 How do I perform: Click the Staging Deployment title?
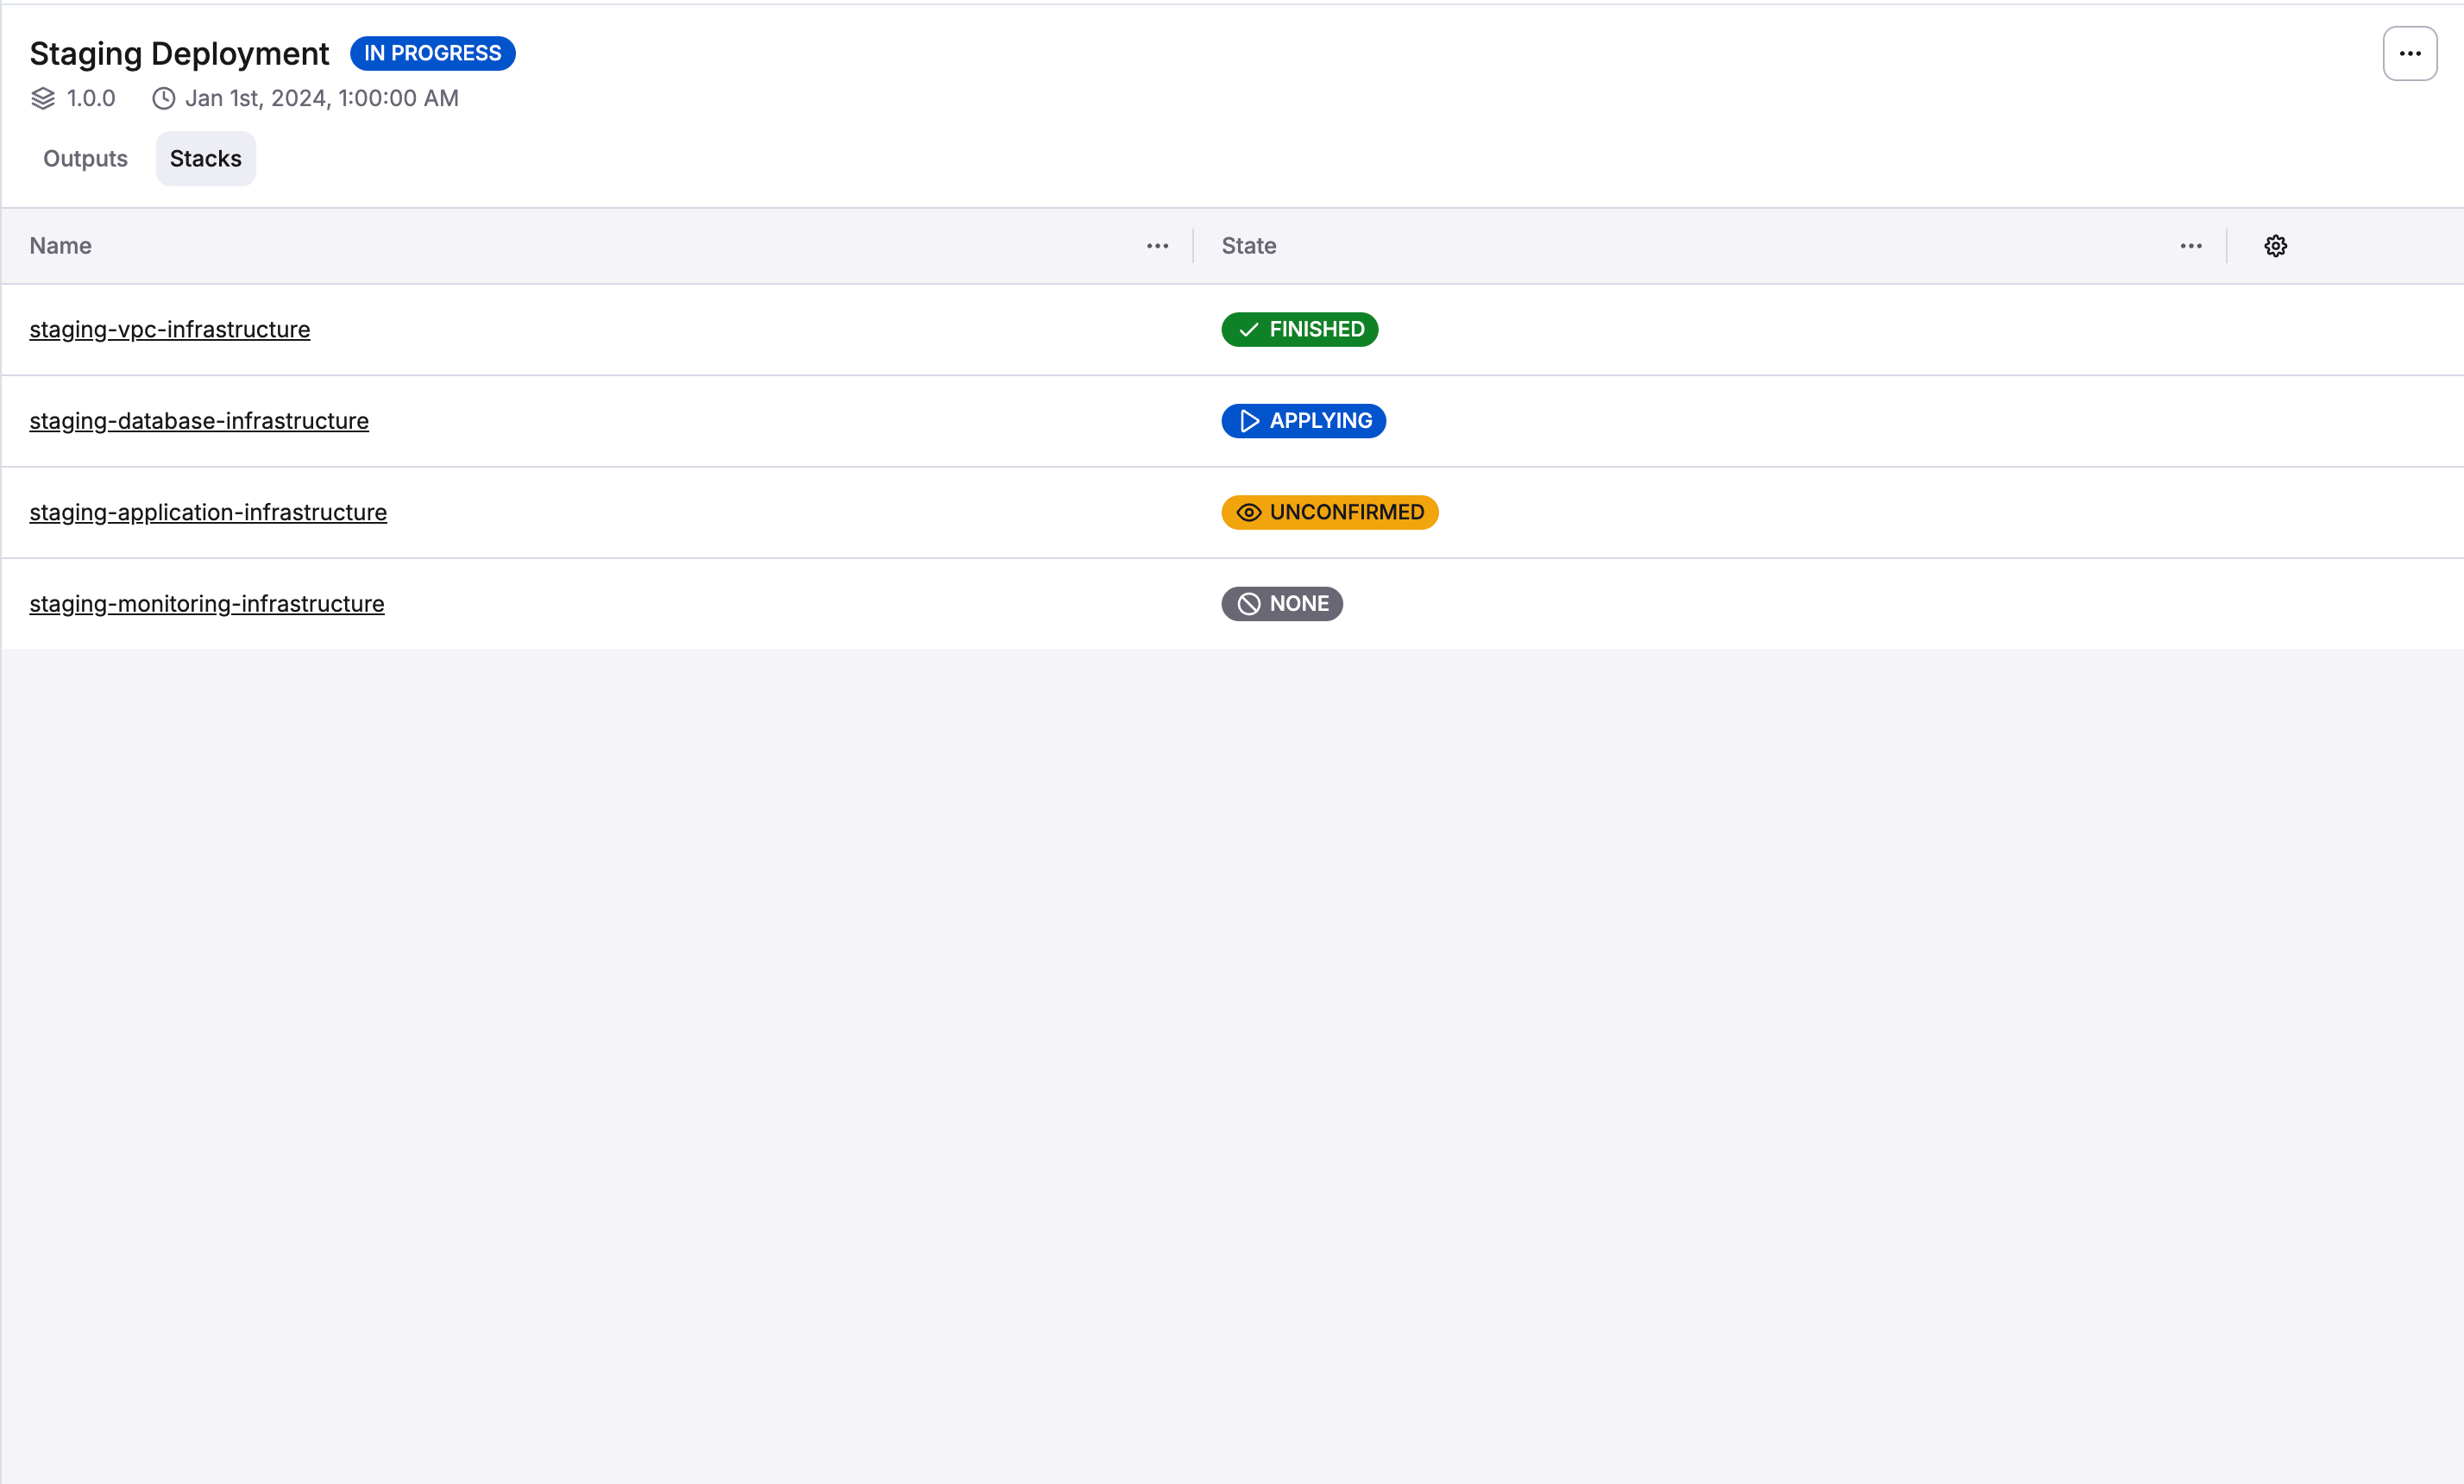(x=179, y=53)
